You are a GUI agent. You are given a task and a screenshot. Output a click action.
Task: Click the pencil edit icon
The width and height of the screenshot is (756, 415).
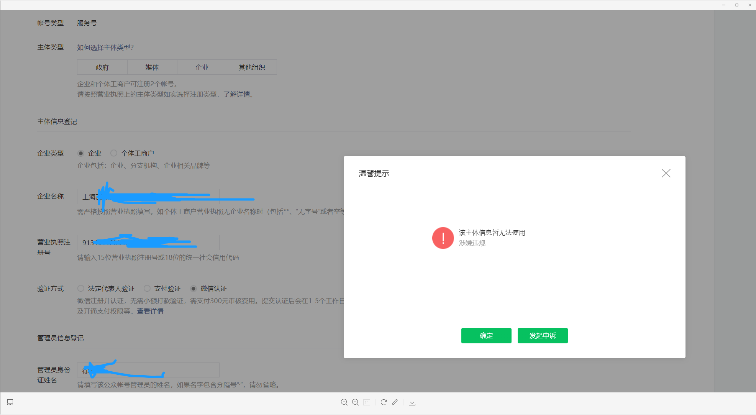point(395,402)
